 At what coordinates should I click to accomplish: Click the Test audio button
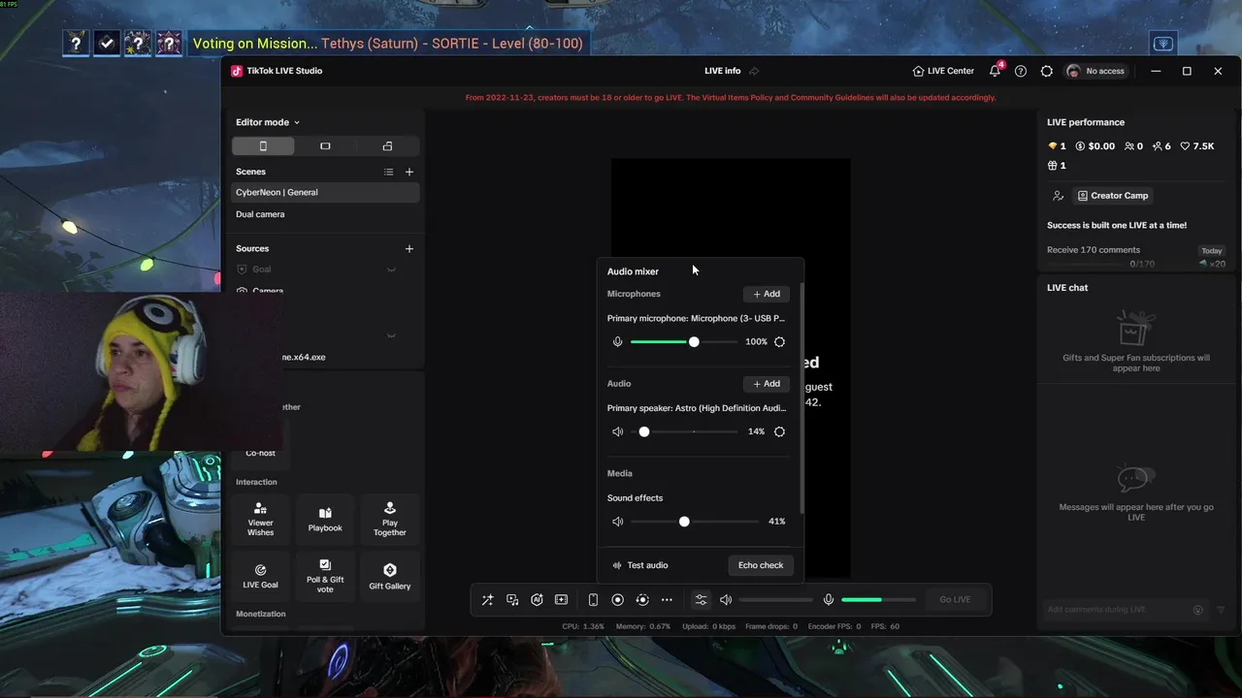[x=640, y=565]
